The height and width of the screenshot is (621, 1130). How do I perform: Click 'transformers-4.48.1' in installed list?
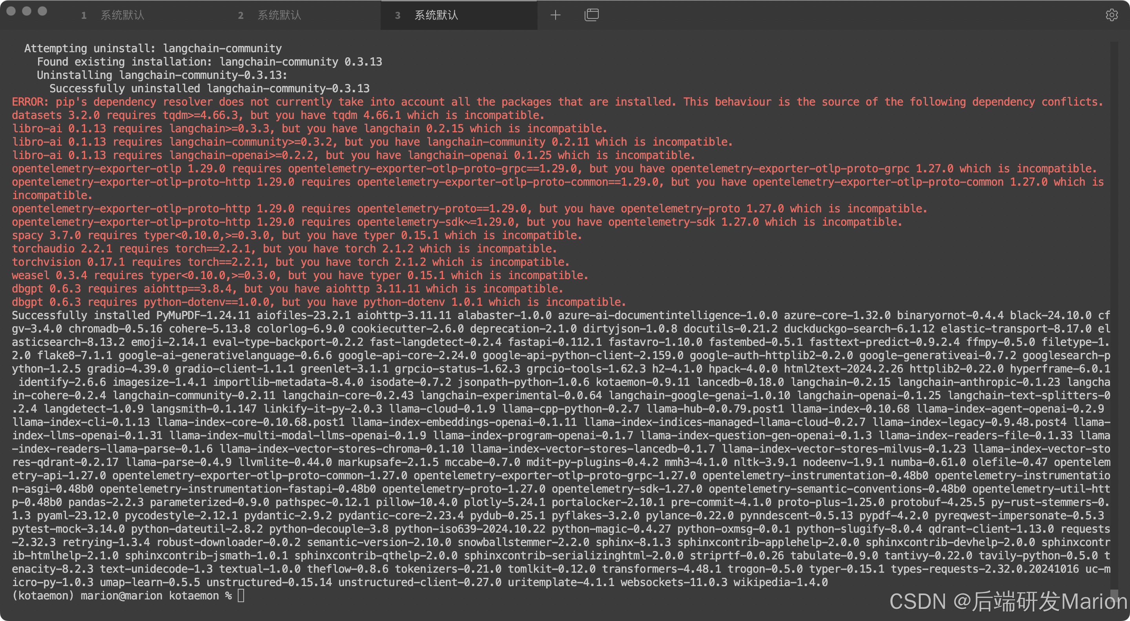[x=661, y=569]
